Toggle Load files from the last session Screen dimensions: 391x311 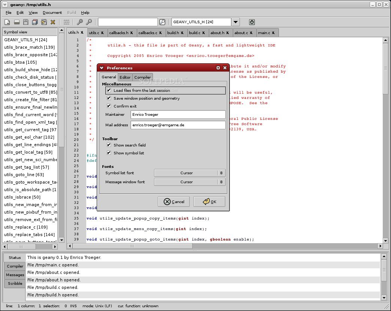[109, 90]
